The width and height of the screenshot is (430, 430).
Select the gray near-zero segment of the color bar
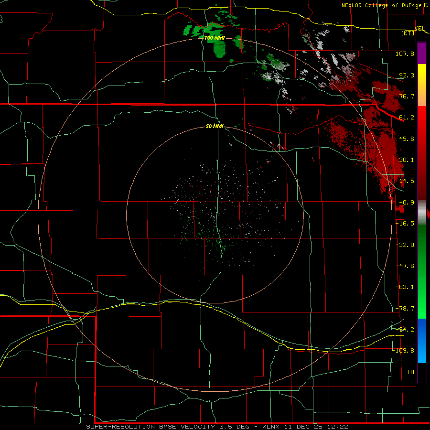point(422,213)
